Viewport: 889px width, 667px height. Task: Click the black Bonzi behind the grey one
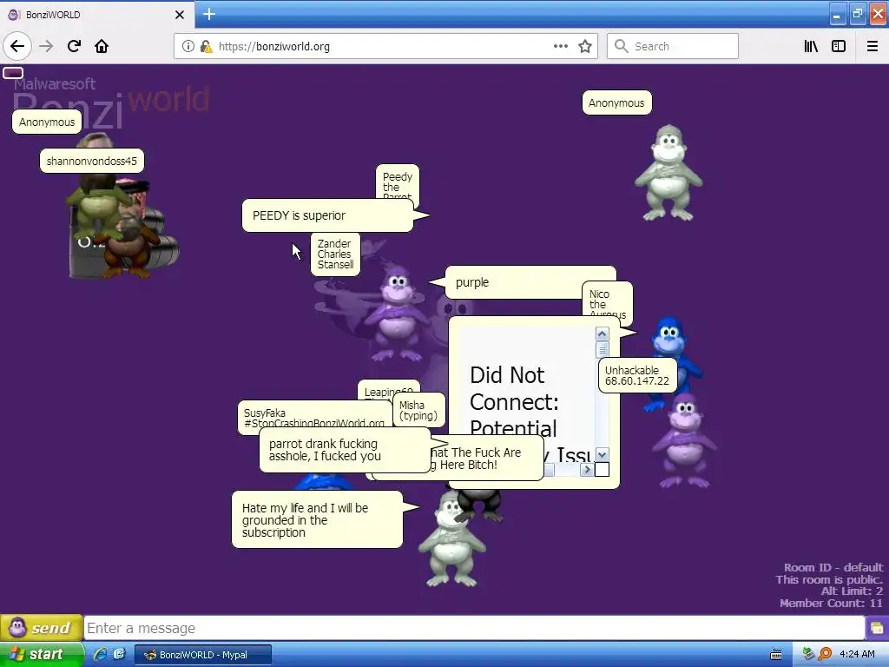483,504
